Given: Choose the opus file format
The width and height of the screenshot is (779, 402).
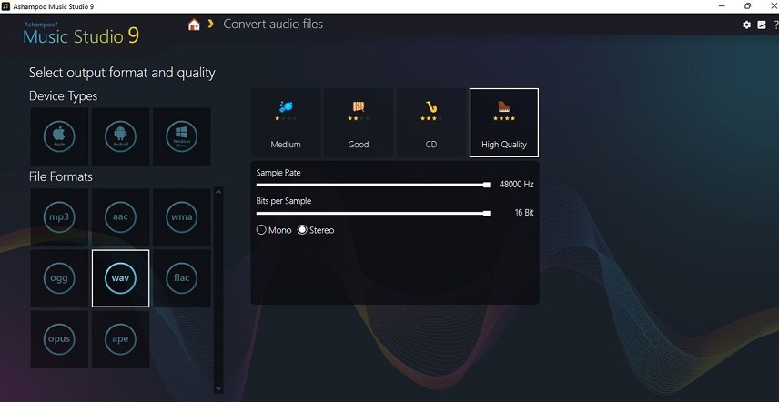Looking at the screenshot, I should pyautogui.click(x=59, y=339).
